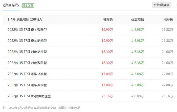Click struck-through 22.88万 of 进取致雅型
Image resolution: width=177 pixels, height=112 pixels.
tap(167, 85)
